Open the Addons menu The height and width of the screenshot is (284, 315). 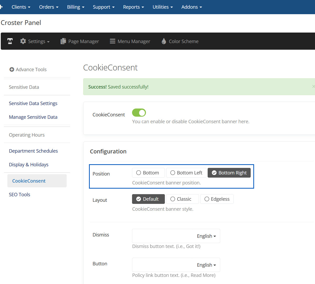[192, 7]
